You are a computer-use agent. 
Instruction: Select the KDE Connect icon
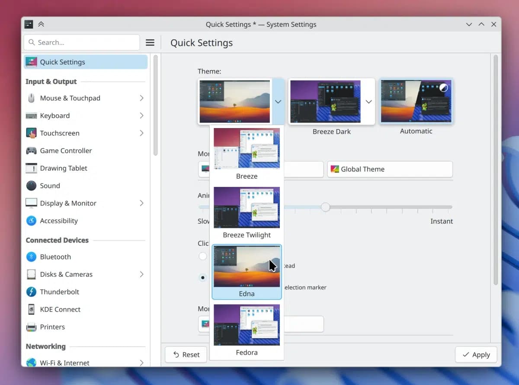click(31, 309)
